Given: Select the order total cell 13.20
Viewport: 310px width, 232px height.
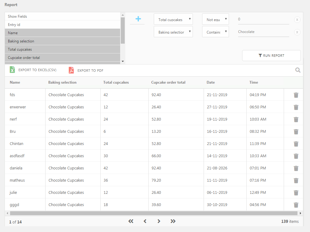Looking at the screenshot, I should 156,132.
